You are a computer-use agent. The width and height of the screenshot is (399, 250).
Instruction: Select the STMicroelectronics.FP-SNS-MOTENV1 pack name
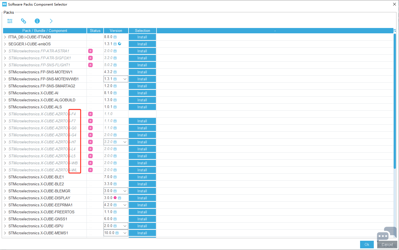coord(40,72)
